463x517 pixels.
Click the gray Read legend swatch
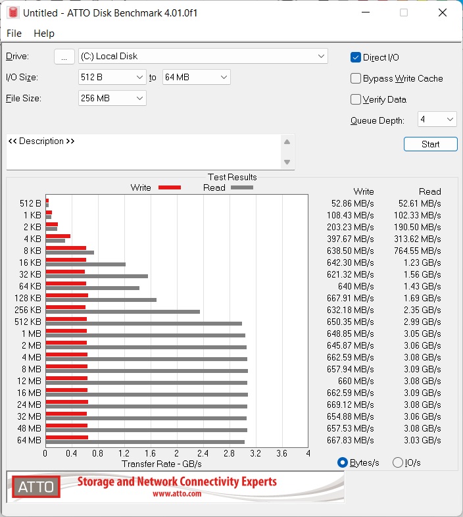[x=242, y=187]
